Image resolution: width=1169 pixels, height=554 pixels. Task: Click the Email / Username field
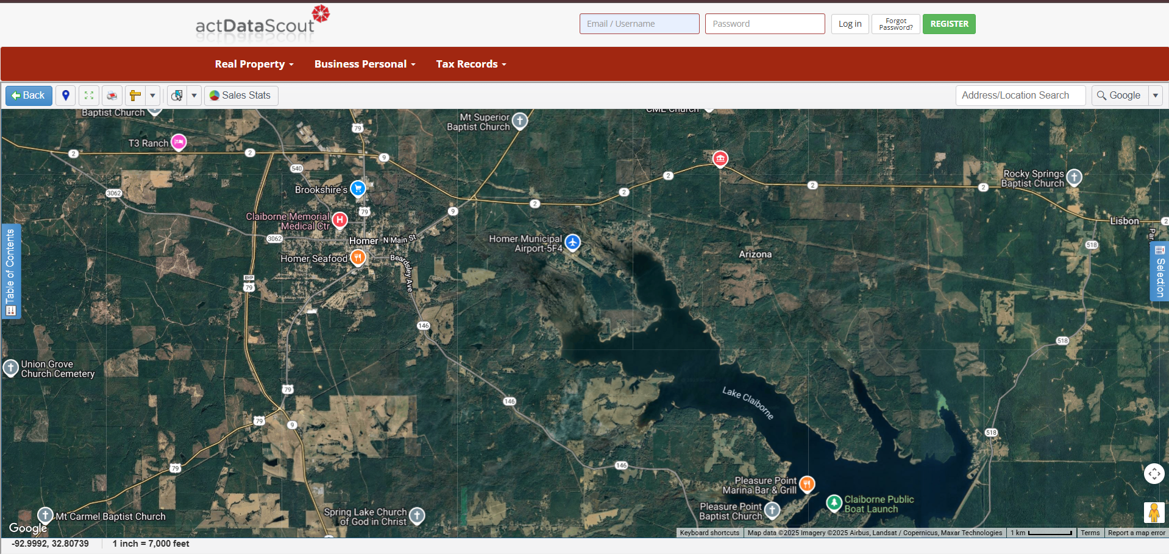click(639, 24)
